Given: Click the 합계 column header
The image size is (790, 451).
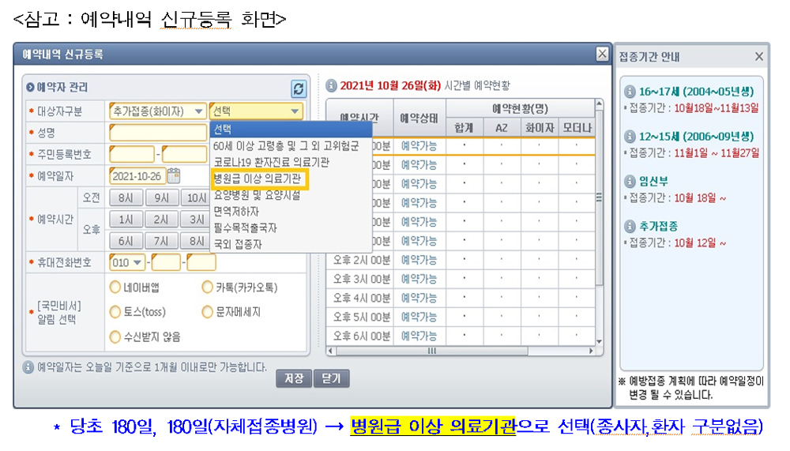Looking at the screenshot, I should (x=464, y=128).
